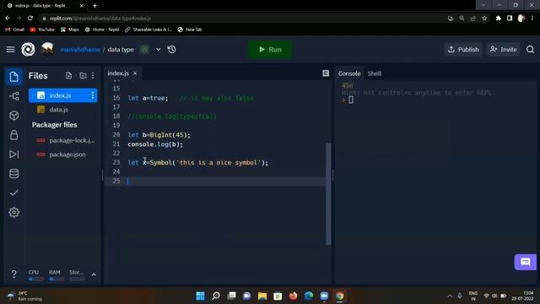The width and height of the screenshot is (540, 304).
Task: Open the Maps bookmark
Action: pos(70,30)
